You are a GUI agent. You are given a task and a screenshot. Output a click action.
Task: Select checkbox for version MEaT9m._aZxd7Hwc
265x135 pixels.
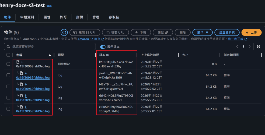8,86
